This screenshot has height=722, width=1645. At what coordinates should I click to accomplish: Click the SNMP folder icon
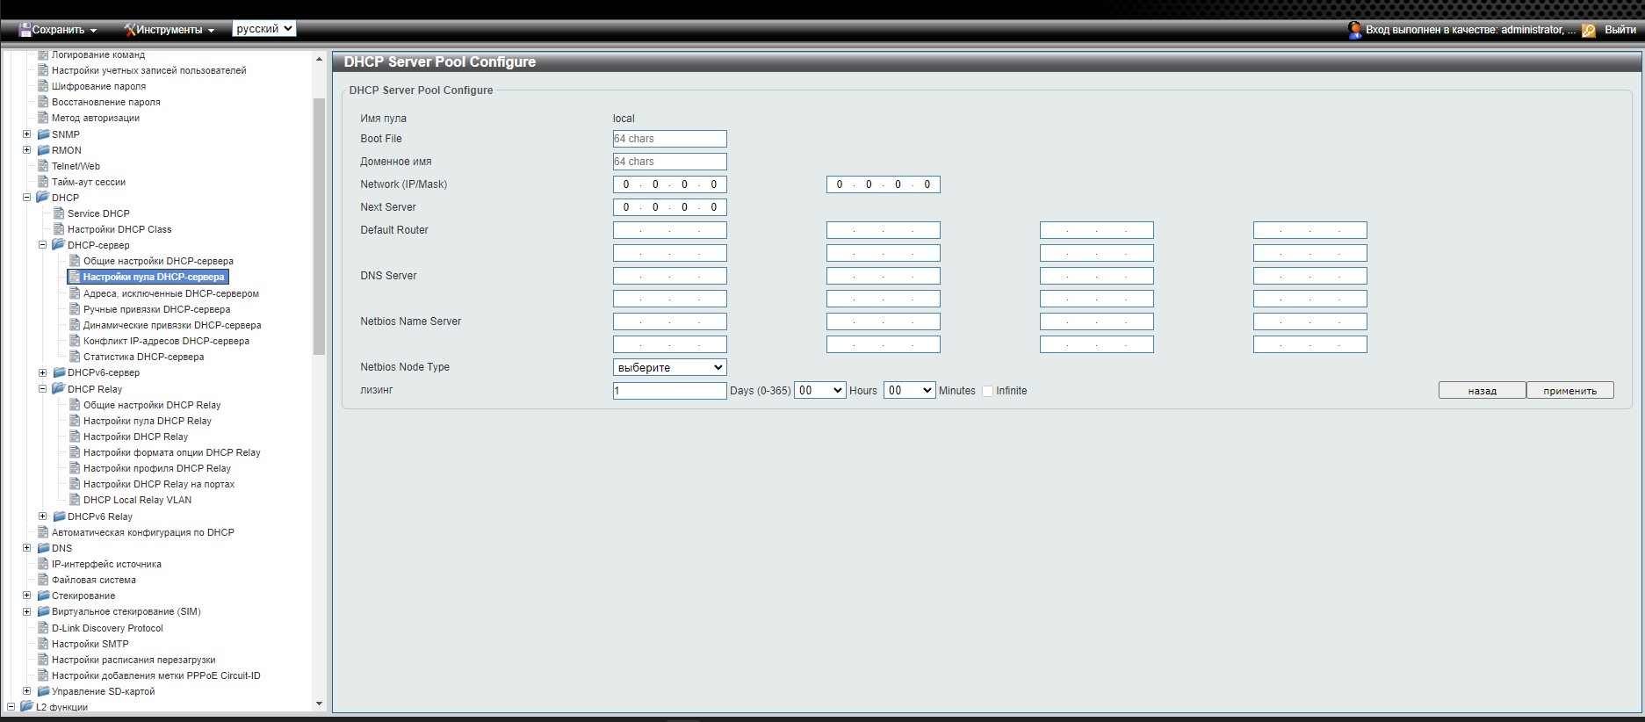tap(43, 134)
